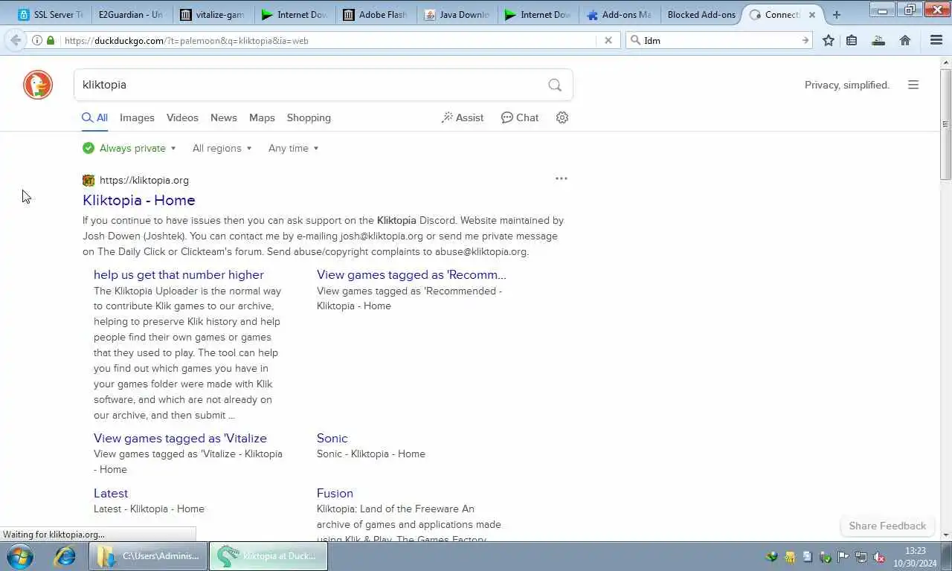
Task: Open the Sonic sitelink
Action: [332, 438]
